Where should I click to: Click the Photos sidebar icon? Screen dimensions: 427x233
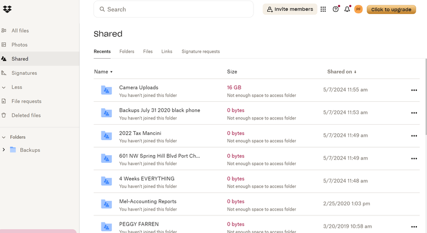point(4,45)
